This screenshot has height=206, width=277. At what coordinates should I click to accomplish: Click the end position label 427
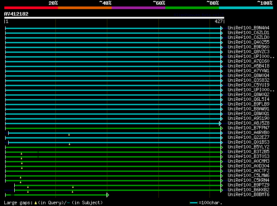point(219,22)
